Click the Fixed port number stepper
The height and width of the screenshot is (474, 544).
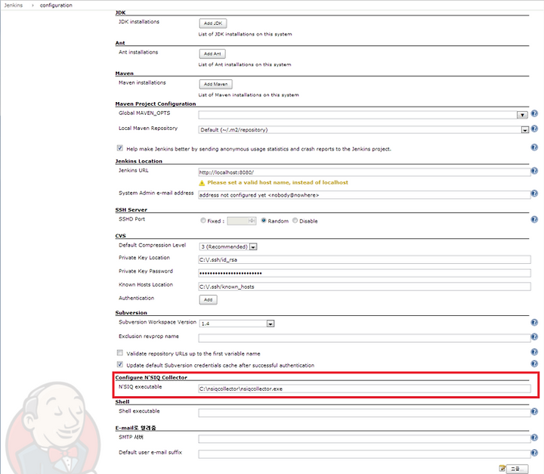[x=252, y=221]
